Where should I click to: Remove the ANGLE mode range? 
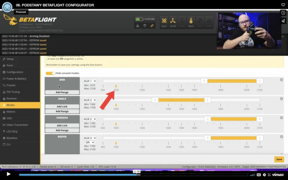pyautogui.click(x=281, y=99)
